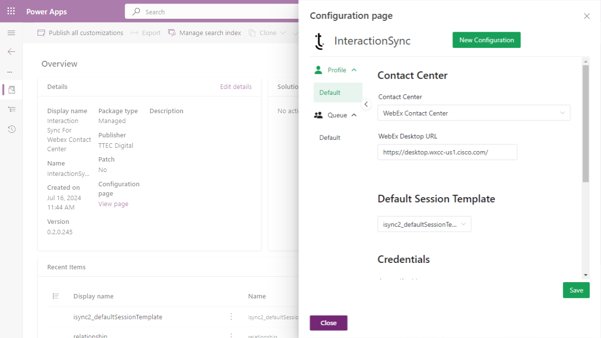The height and width of the screenshot is (338, 601).
Task: Open the View page link
Action: coord(113,204)
